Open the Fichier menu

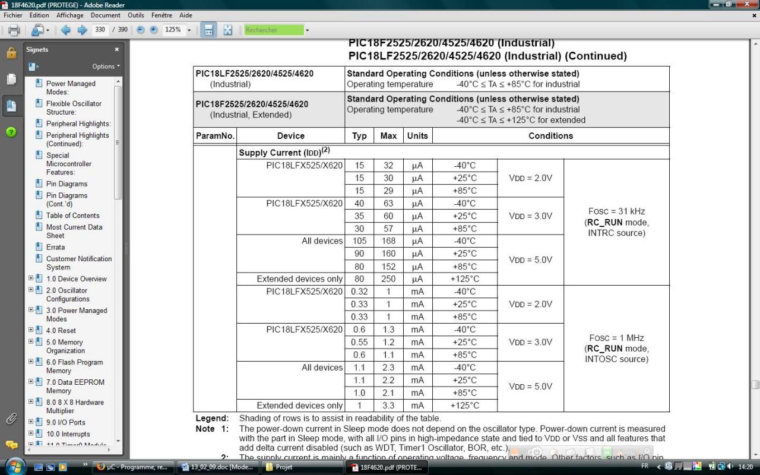point(13,15)
